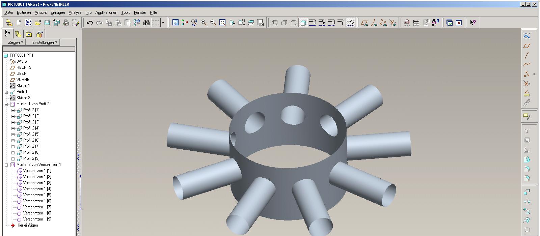Open the binoculars search tool
540x236 pixels.
146,23
